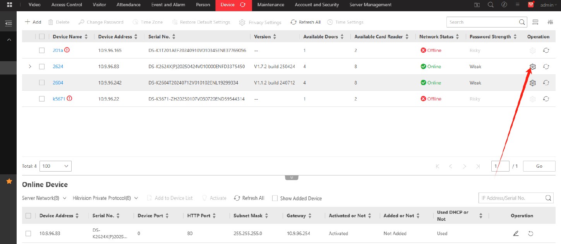Click the list view icon beside search

(535, 22)
